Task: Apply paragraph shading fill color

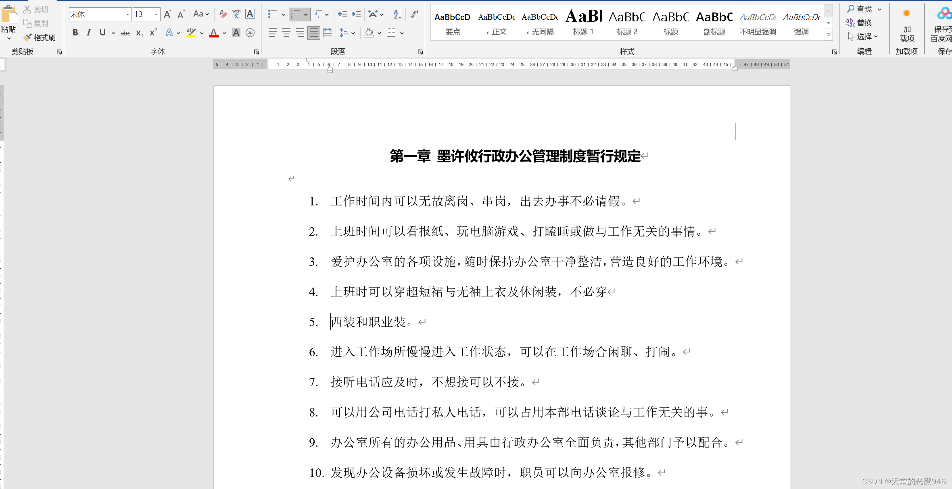Action: pyautogui.click(x=369, y=33)
